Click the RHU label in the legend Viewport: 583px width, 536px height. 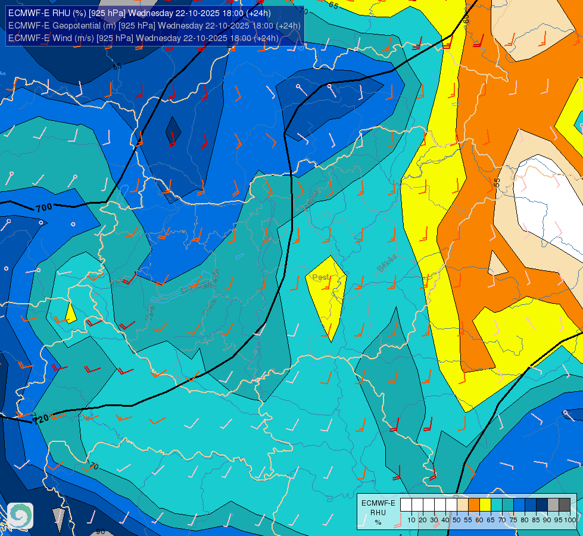(378, 513)
